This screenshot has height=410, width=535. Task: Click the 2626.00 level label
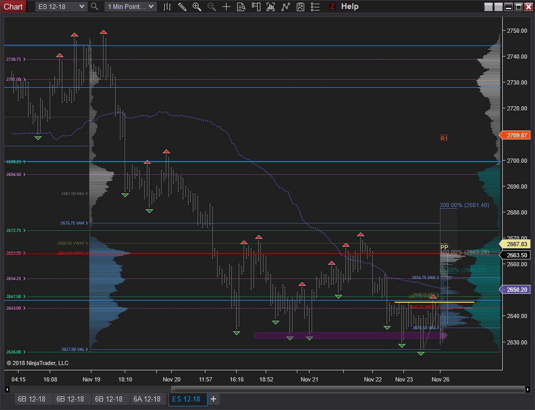(x=16, y=352)
